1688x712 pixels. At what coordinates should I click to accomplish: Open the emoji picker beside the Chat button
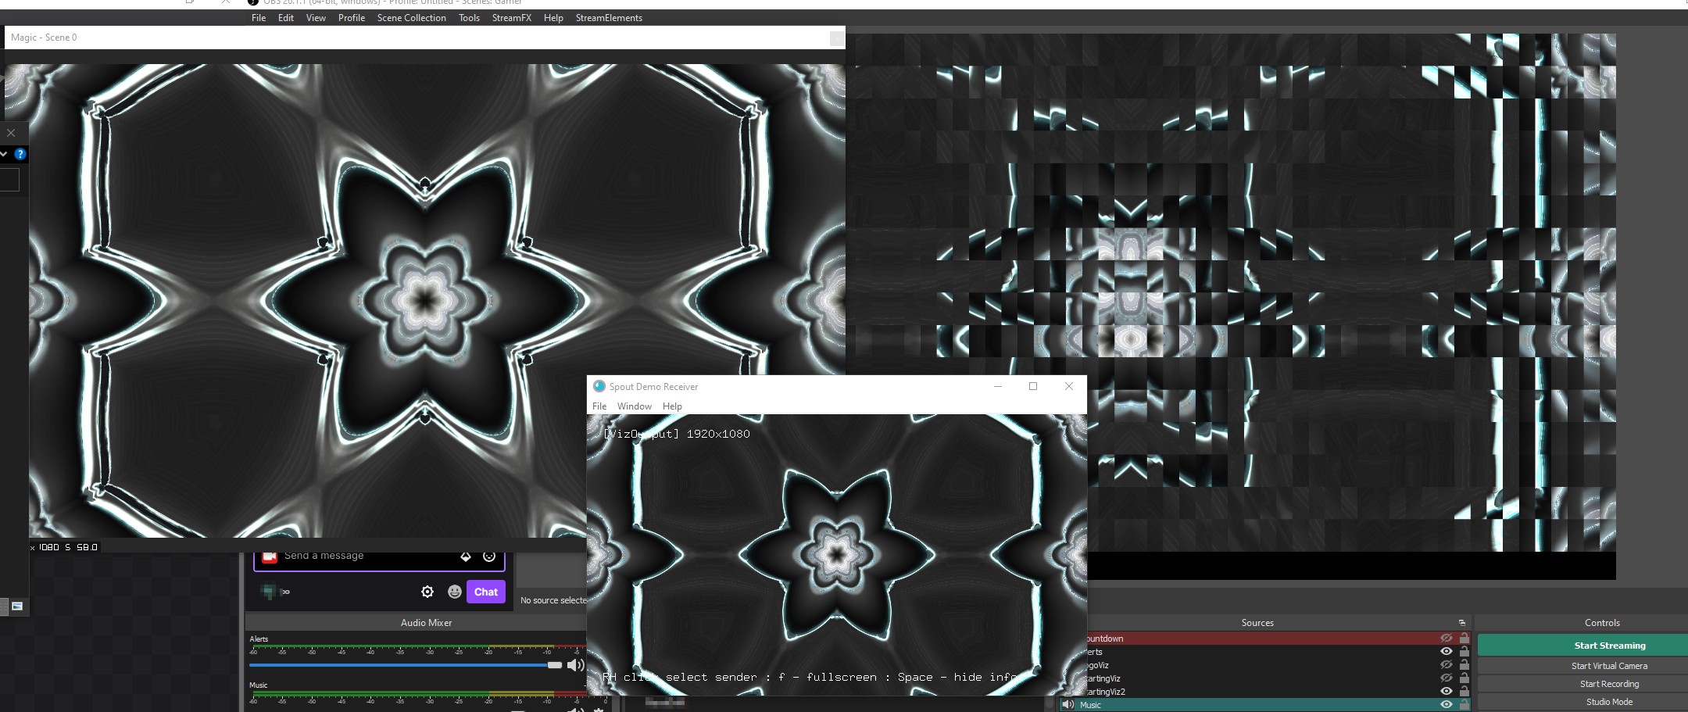456,592
